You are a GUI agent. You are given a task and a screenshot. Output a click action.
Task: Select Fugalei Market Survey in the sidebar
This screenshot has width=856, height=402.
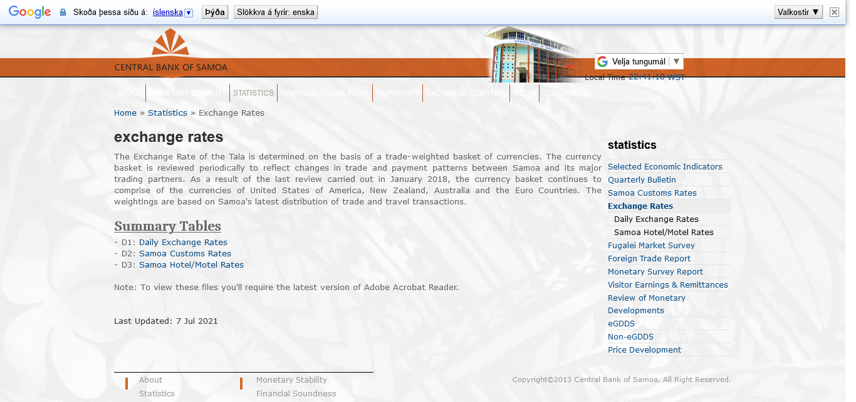pyautogui.click(x=651, y=246)
